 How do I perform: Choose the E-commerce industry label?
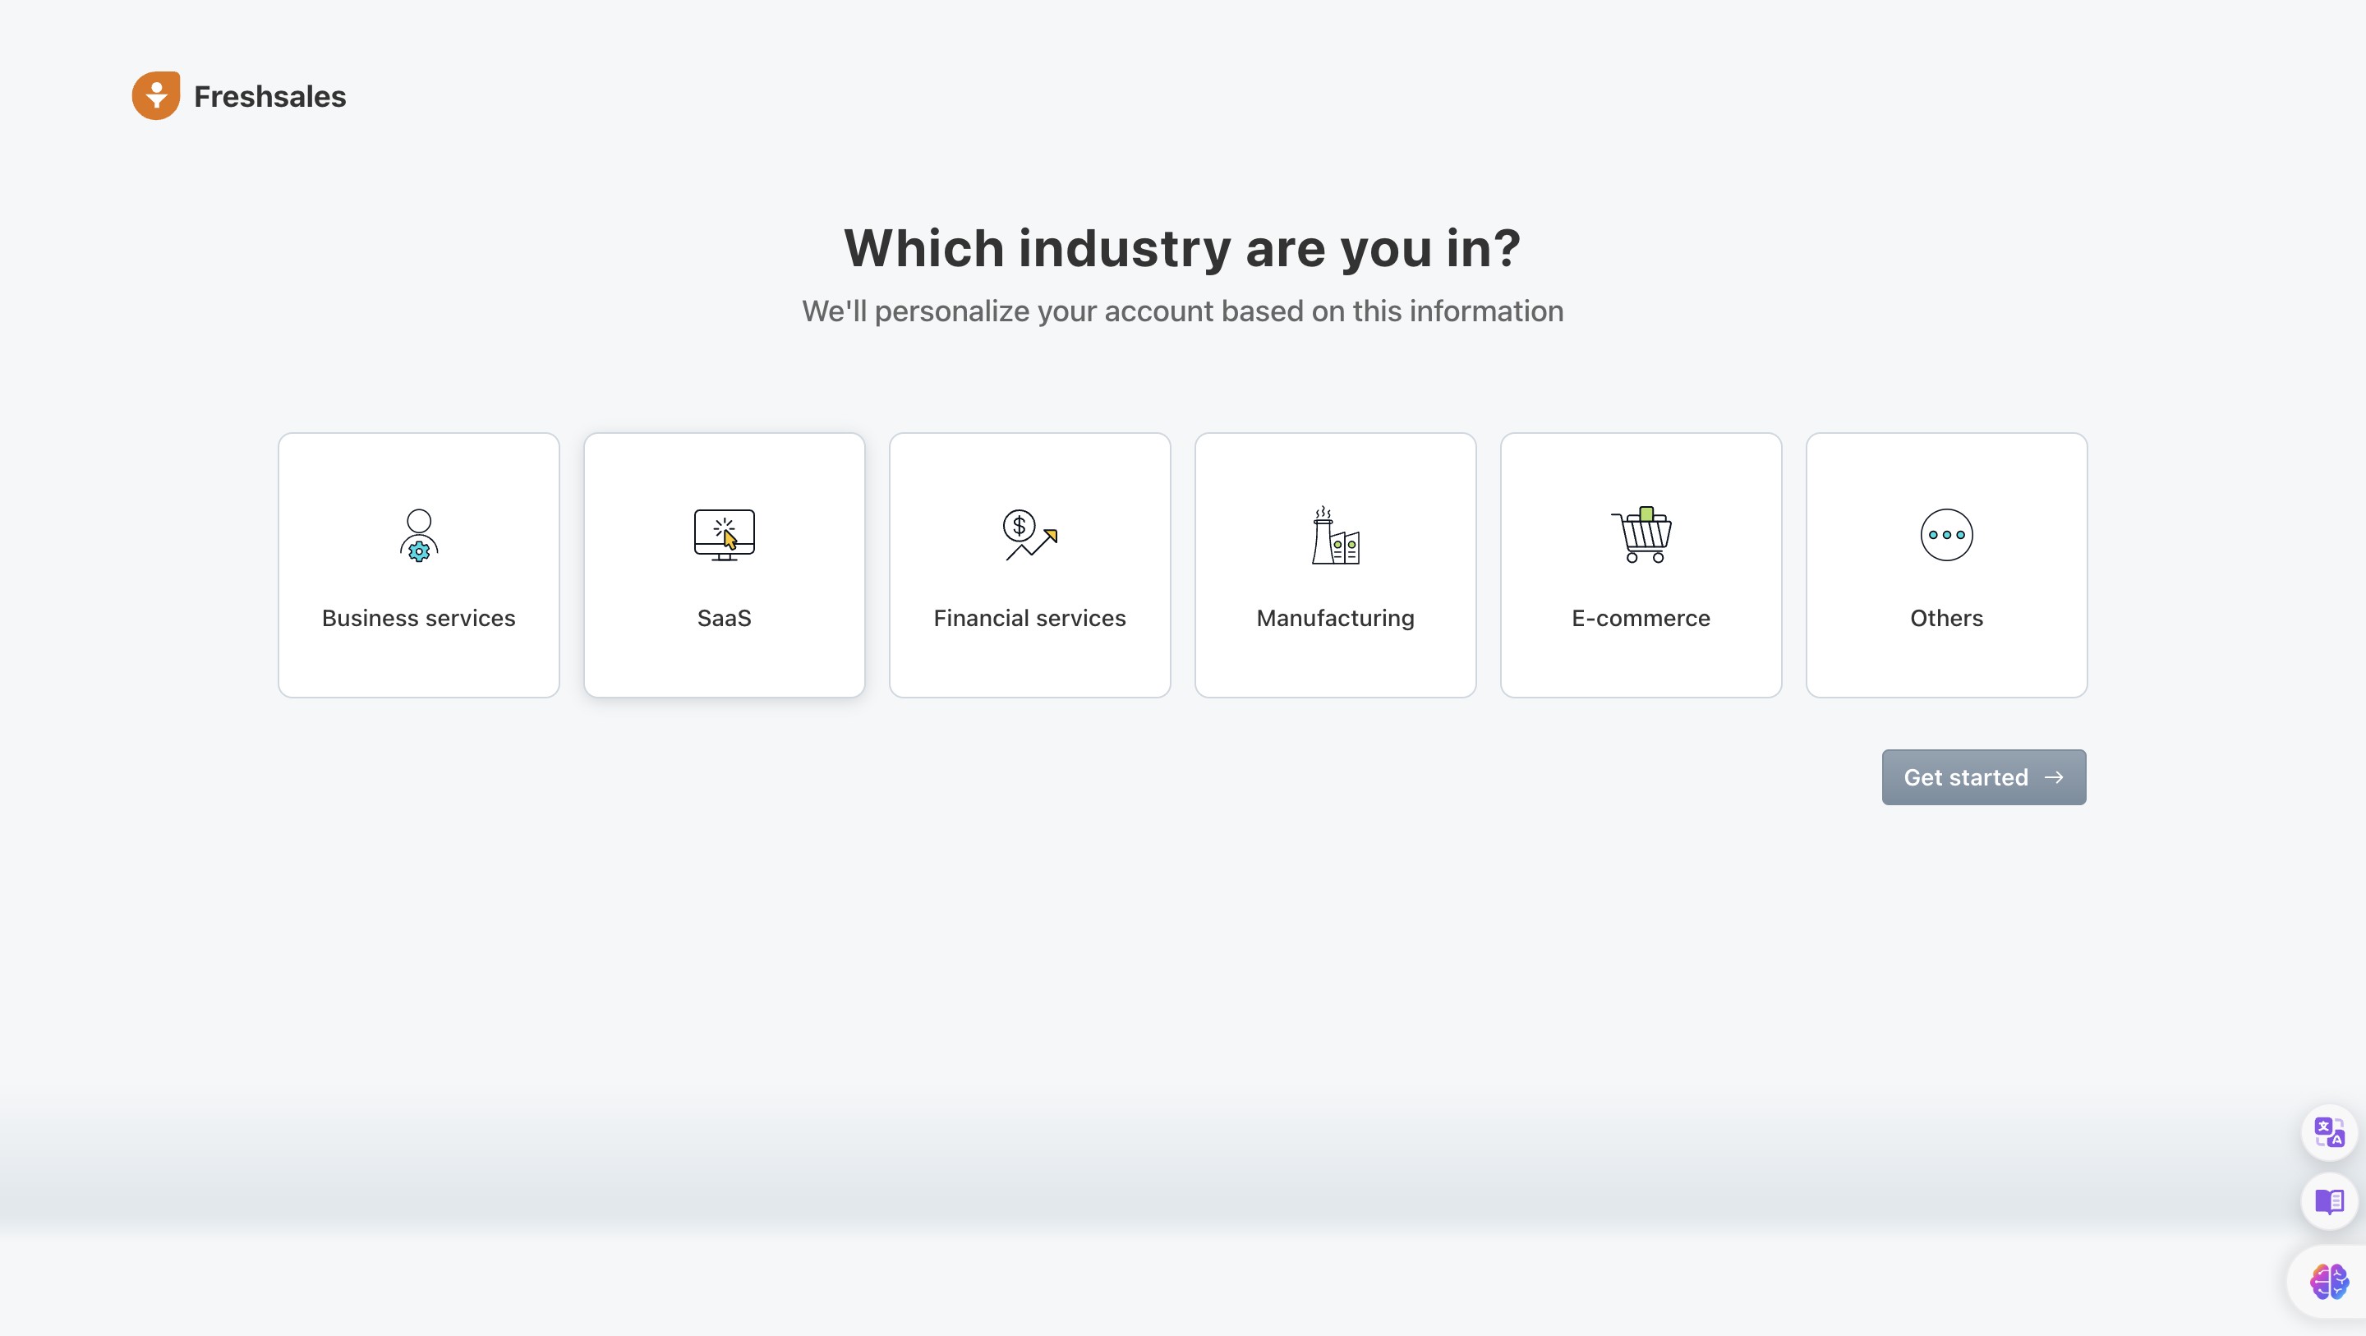pos(1641,619)
